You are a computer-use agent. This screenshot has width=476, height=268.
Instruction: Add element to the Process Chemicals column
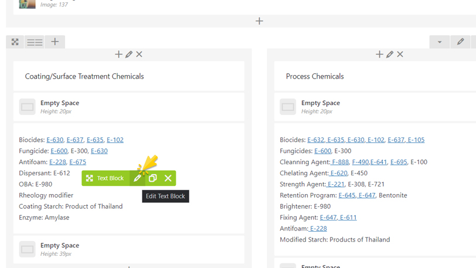pyautogui.click(x=379, y=55)
